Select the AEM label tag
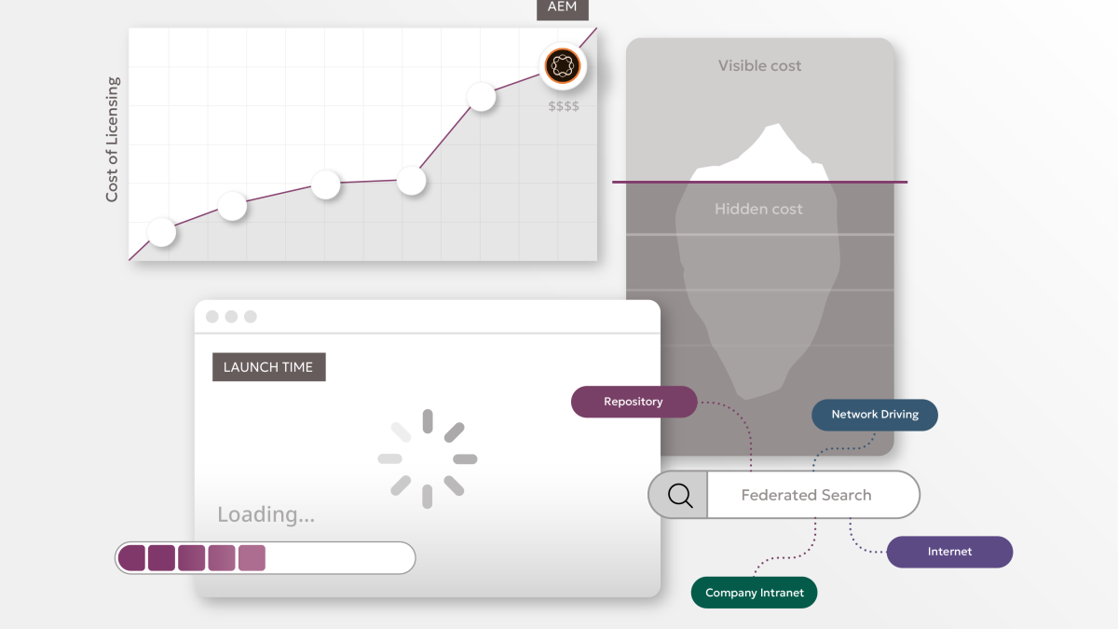Viewport: 1118px width, 629px height. click(562, 8)
